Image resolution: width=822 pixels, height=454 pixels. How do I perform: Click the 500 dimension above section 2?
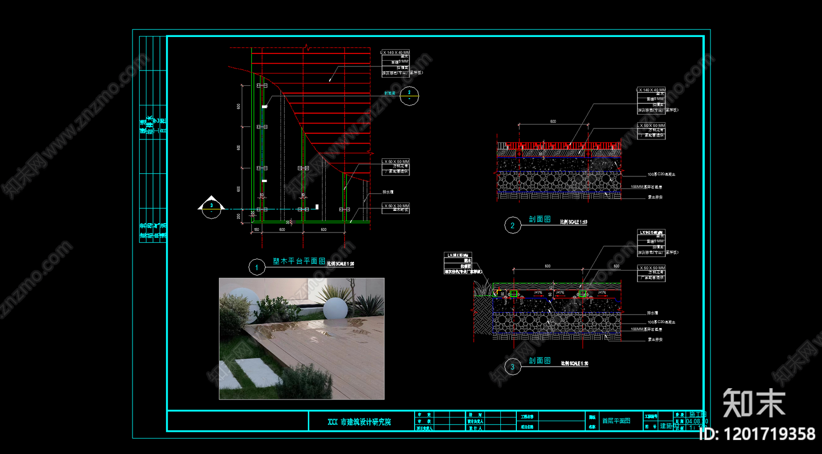coord(553,121)
